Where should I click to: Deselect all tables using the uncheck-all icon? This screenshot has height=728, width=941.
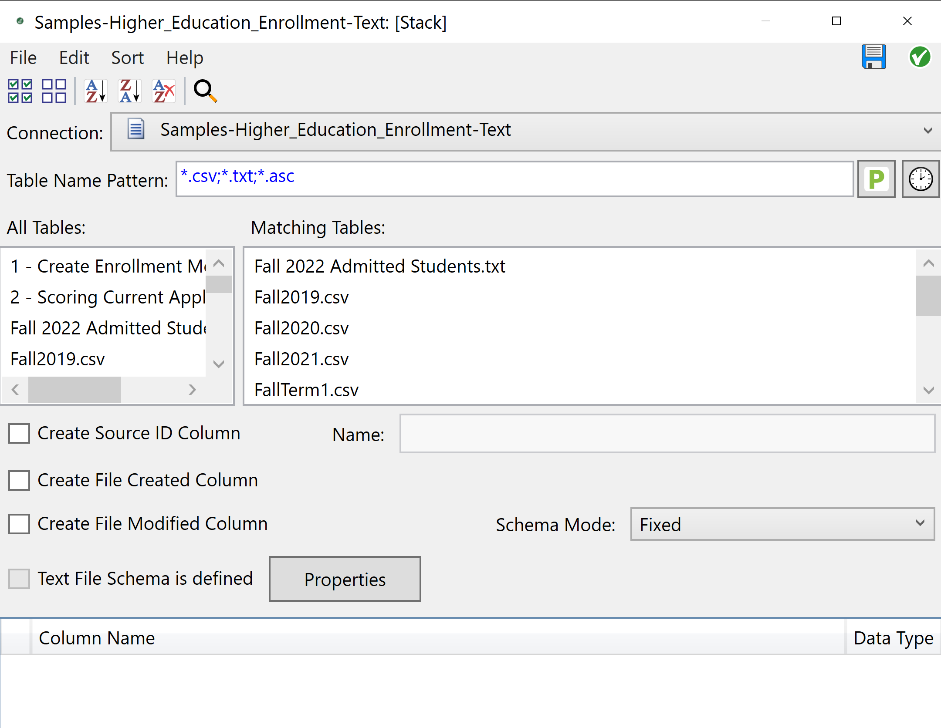(54, 91)
